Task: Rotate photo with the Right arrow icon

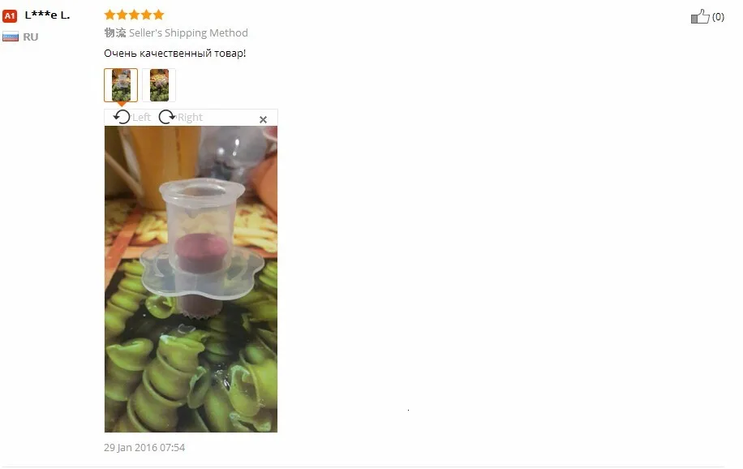Action: pyautogui.click(x=166, y=117)
